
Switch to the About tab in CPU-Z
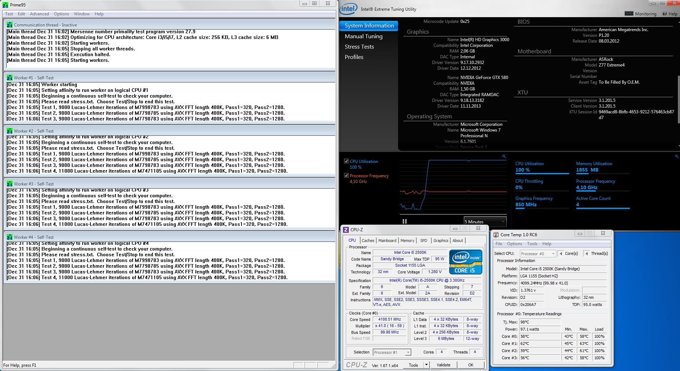458,241
